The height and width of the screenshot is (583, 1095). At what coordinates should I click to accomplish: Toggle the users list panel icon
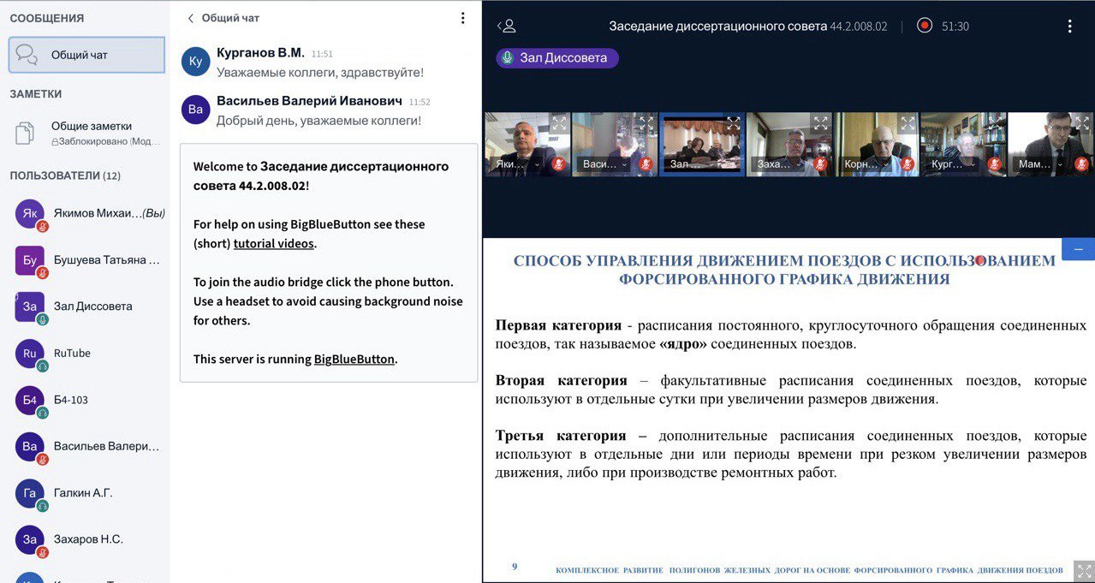tap(507, 26)
